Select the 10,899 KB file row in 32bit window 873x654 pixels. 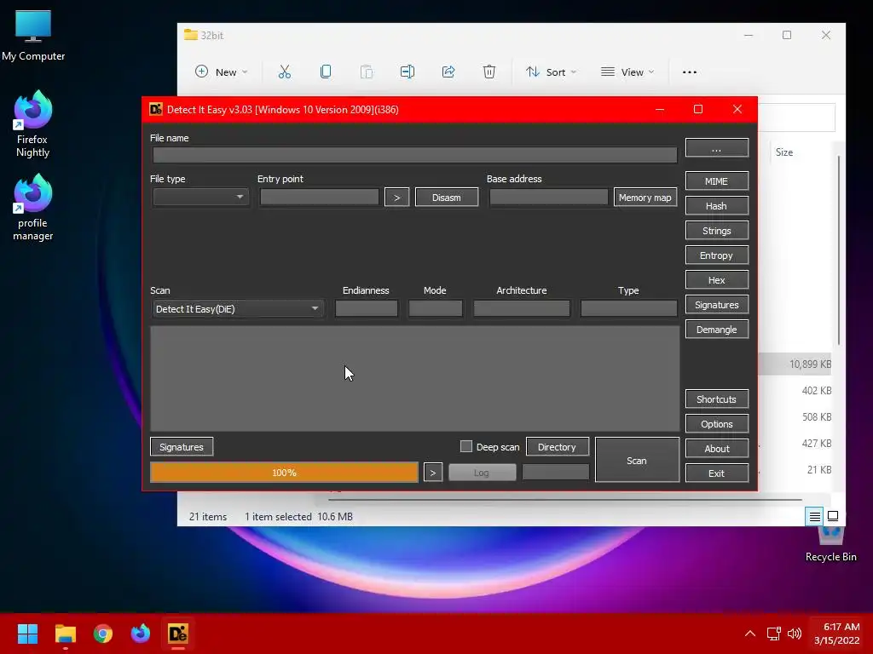[795, 364]
